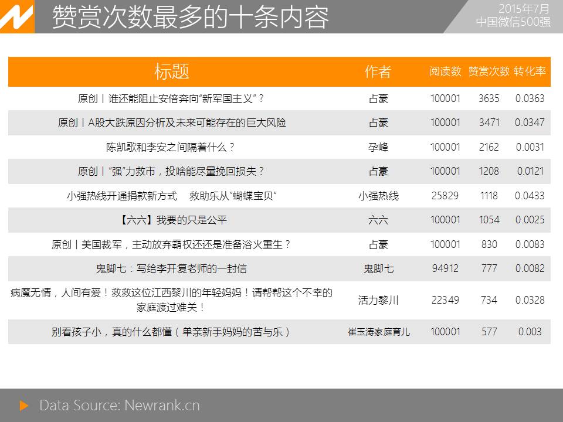Click the 陈凯歌和李安之间隔着什么 title
The width and height of the screenshot is (563, 422).
pos(171,147)
